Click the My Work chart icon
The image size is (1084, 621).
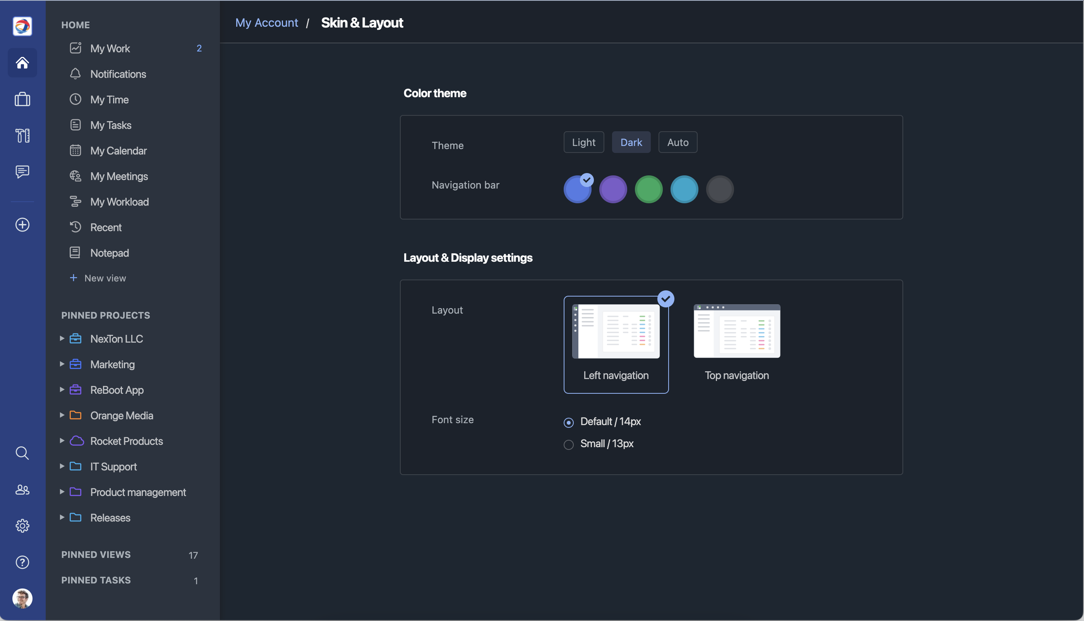[x=75, y=48]
